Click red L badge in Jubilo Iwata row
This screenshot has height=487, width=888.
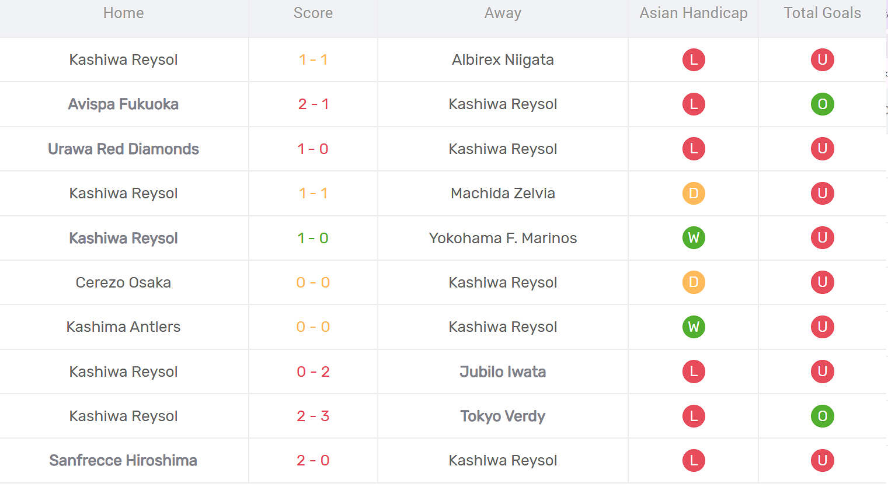tap(694, 372)
